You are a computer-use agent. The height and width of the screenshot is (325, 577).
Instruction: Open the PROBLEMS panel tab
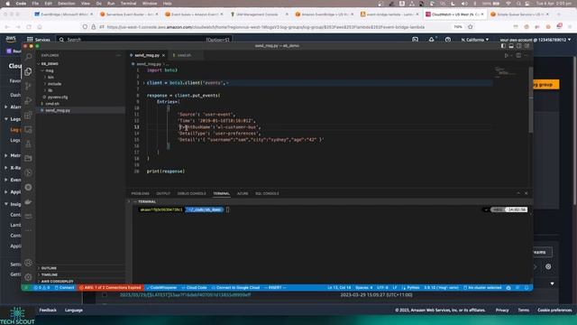pos(141,193)
